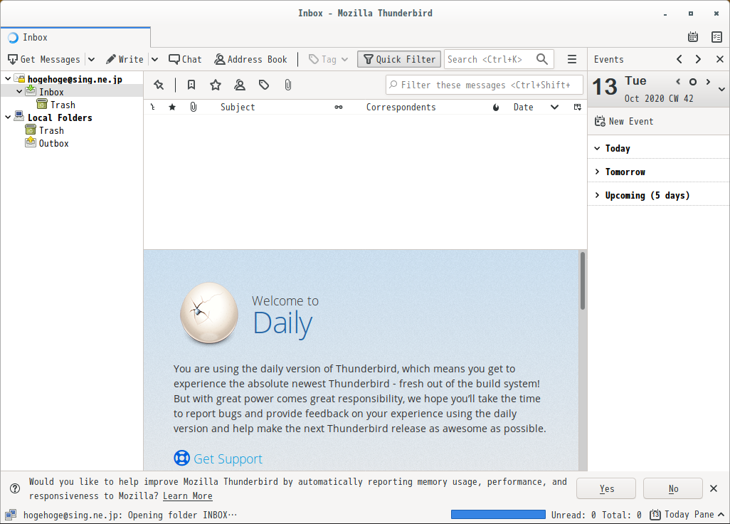Sort by read status glasses column
This screenshot has width=730, height=524.
[x=339, y=107]
